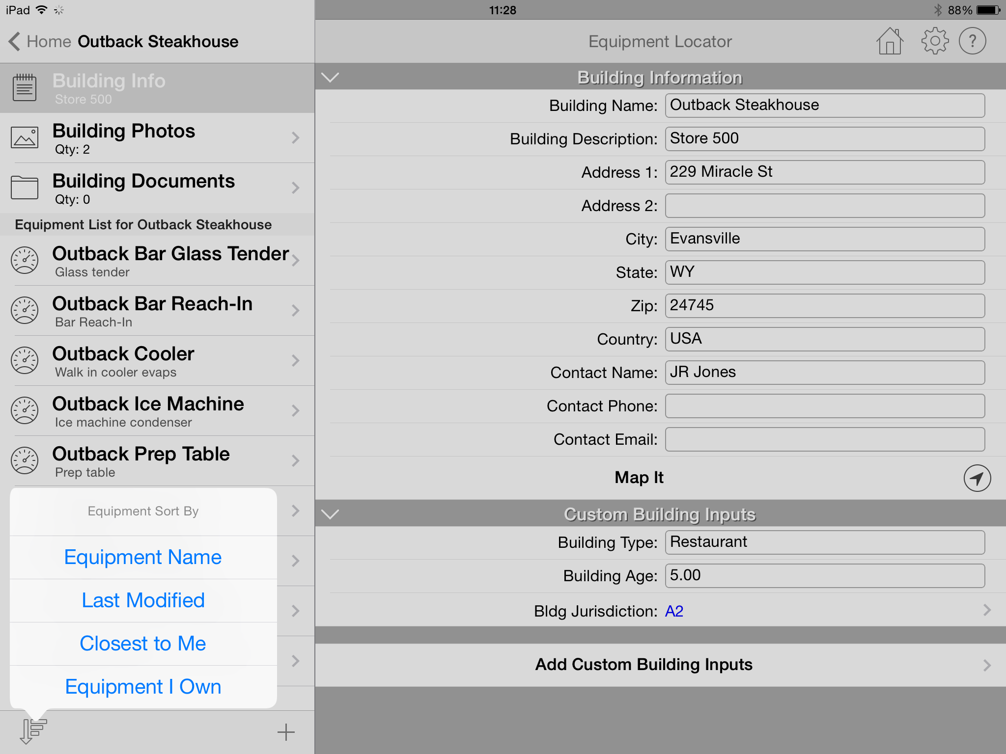
Task: Collapse the Custom Building Inputs section
Action: pos(330,514)
